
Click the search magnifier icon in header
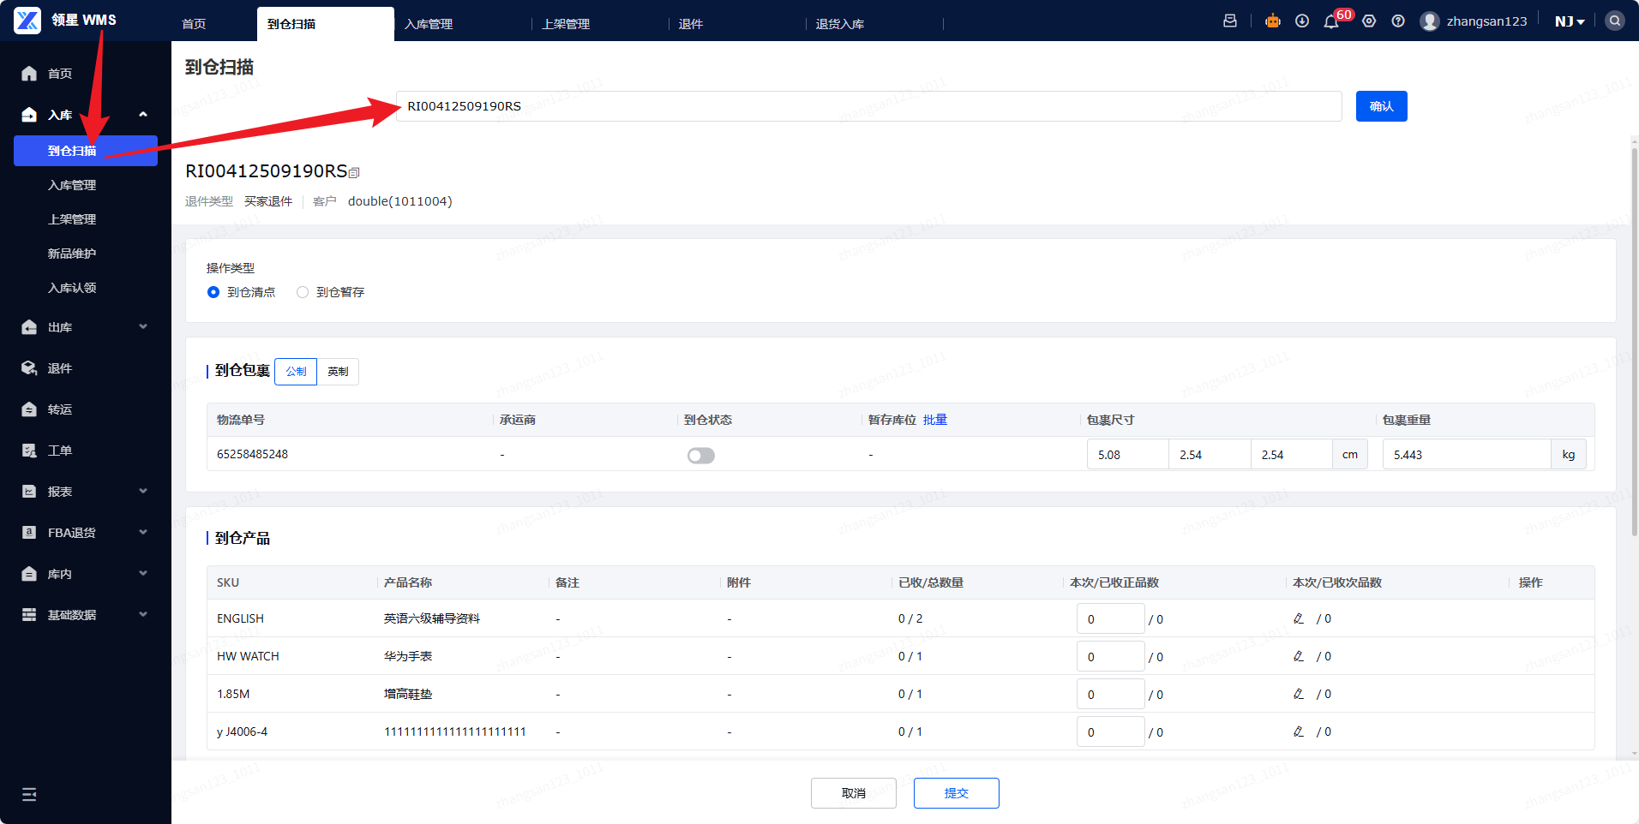click(x=1615, y=21)
